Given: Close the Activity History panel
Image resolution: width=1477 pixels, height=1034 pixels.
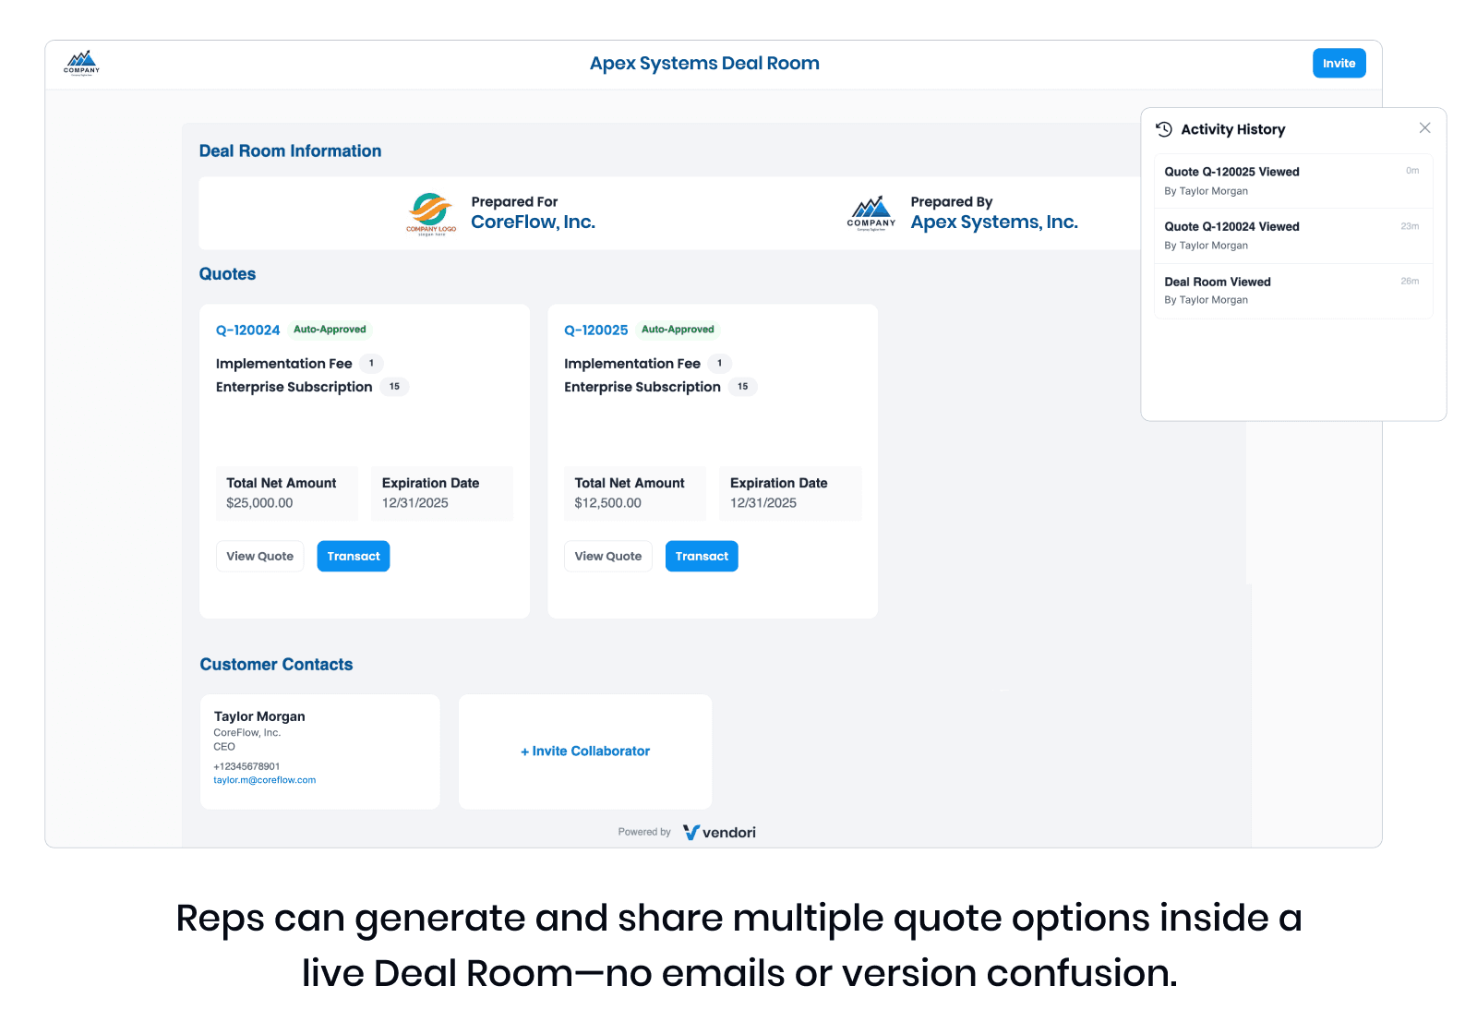Looking at the screenshot, I should coord(1424,128).
